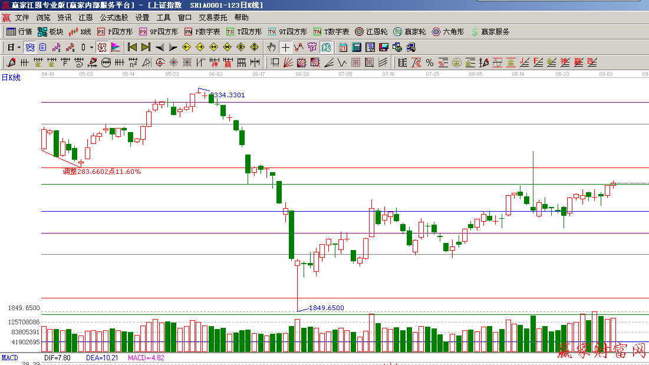Click the 1849.6500 low price label on chart
649x365 pixels.
pos(326,308)
